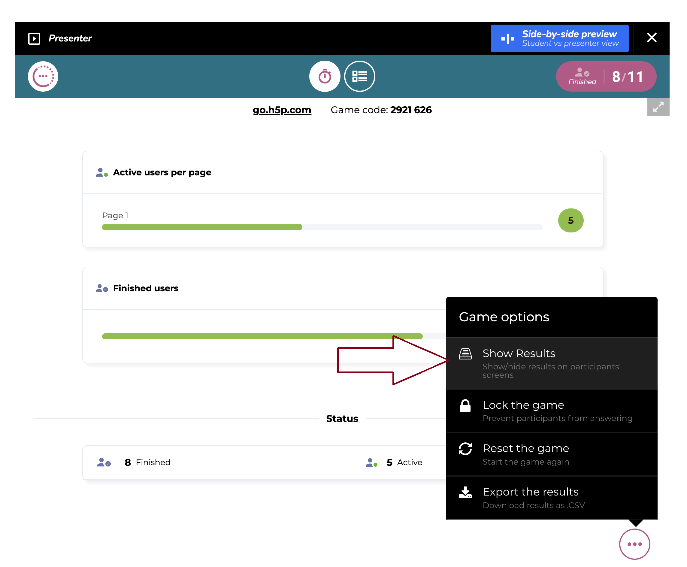This screenshot has width=687, height=567.
Task: Click the circular H5P logo icon
Action: [x=43, y=76]
